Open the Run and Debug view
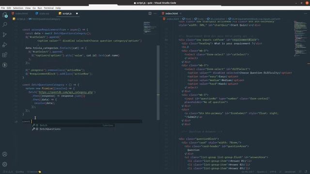Image resolution: width=310 pixels, height=174 pixels. (5, 45)
